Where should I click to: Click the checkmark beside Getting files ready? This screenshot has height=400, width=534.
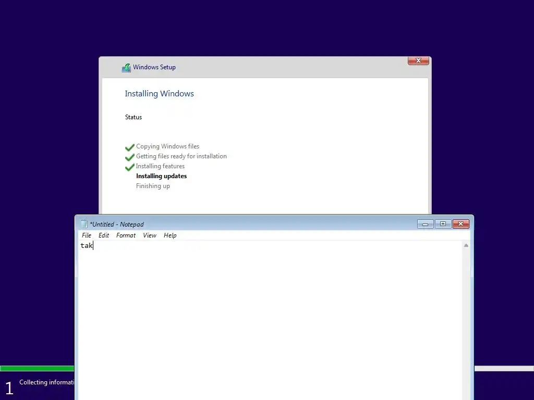point(130,157)
